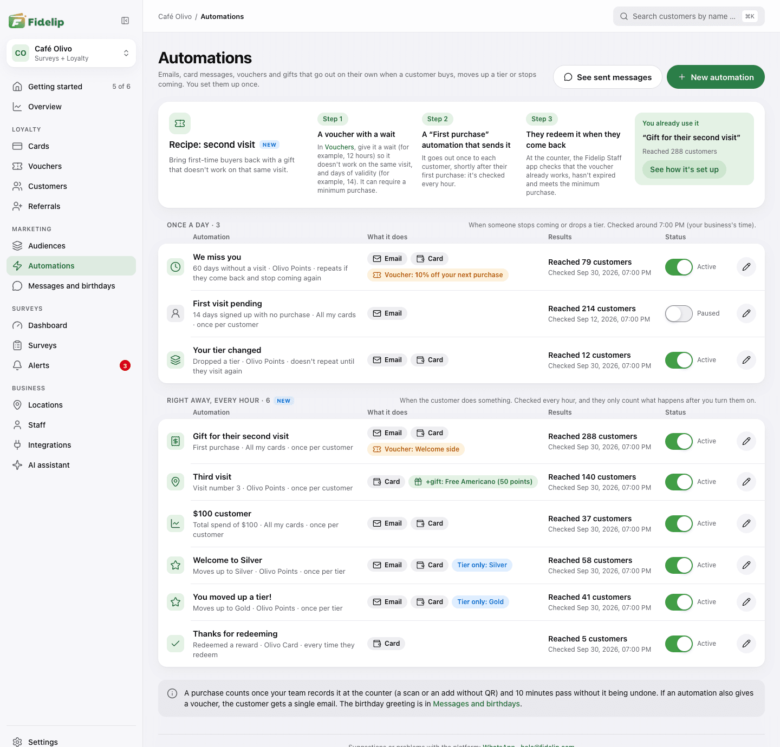Screen dimensions: 780x747
Task: Focus the Search customers by name field
Action: coord(689,16)
